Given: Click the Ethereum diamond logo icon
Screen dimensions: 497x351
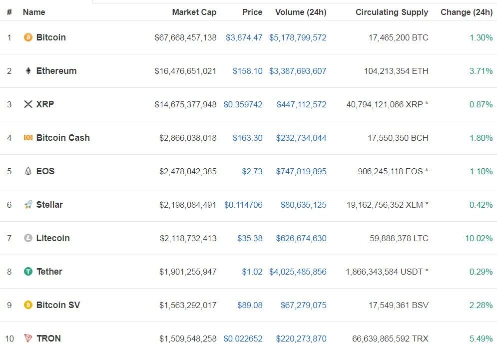Looking at the screenshot, I should point(28,71).
